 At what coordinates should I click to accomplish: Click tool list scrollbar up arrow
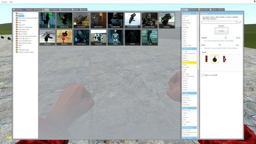[198, 13]
